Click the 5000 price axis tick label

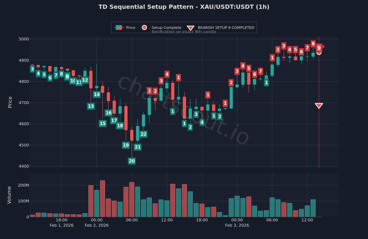coord(24,39)
